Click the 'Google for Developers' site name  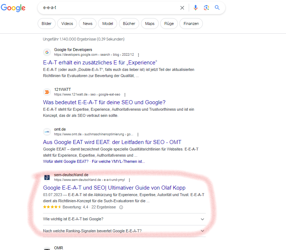pos(73,50)
